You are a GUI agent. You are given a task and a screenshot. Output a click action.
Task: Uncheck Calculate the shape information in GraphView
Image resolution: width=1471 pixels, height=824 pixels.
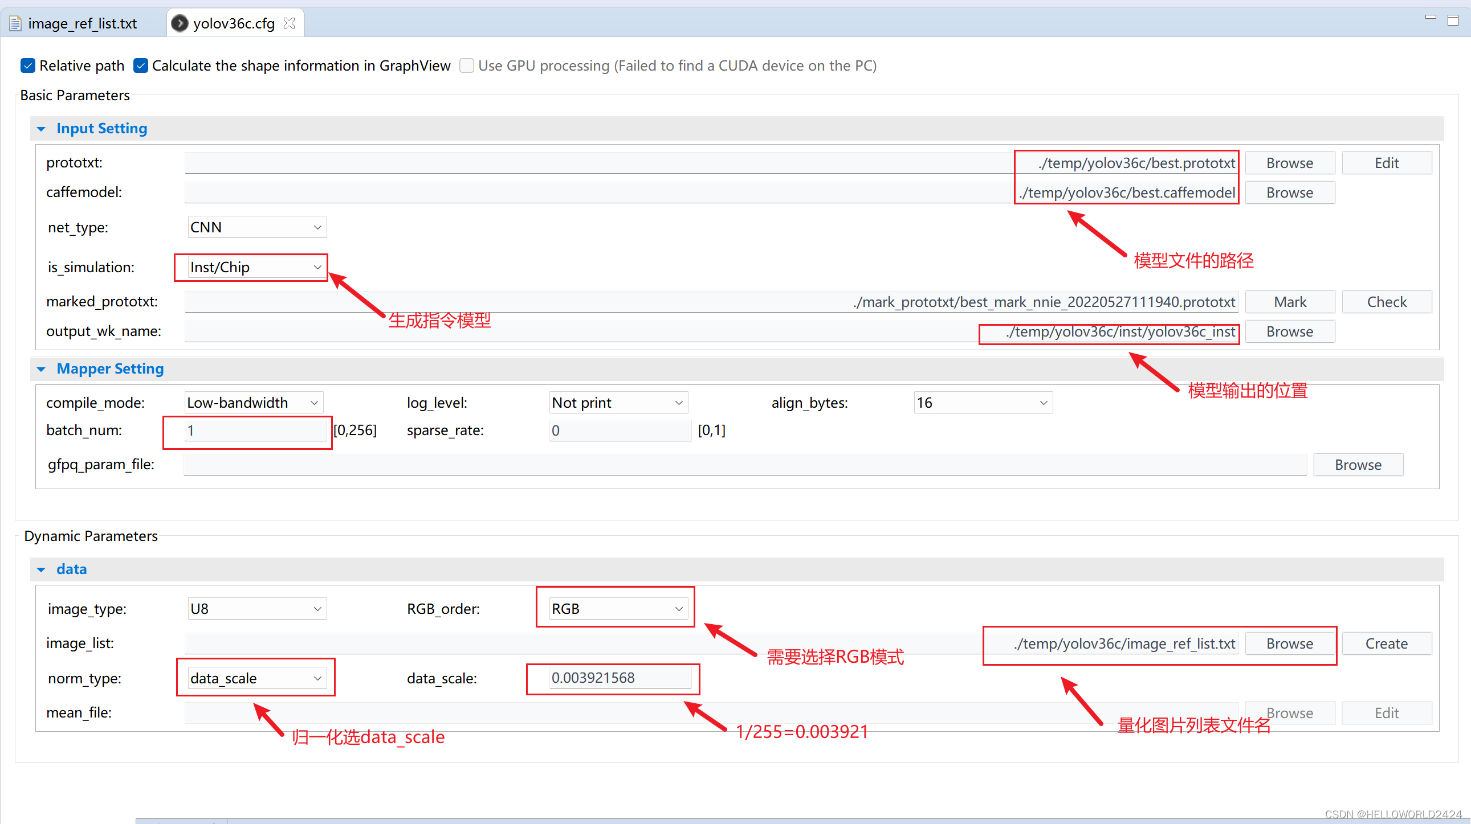(140, 65)
